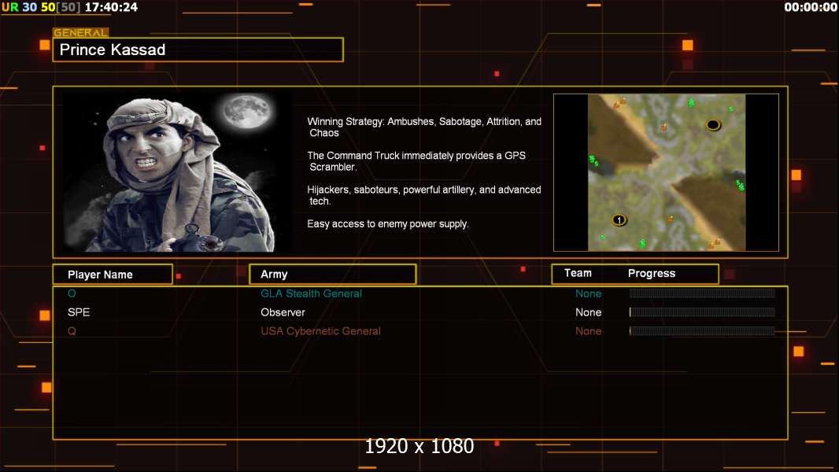Click the Command Truck GPS Scrambler text
Image resolution: width=839 pixels, height=472 pixels.
(x=416, y=161)
